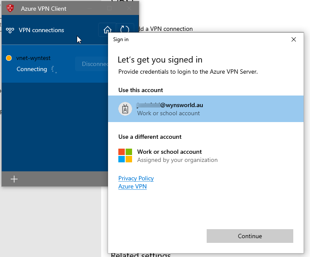Click the Connecting spinner indicator
This screenshot has height=257, width=310.
(x=54, y=69)
